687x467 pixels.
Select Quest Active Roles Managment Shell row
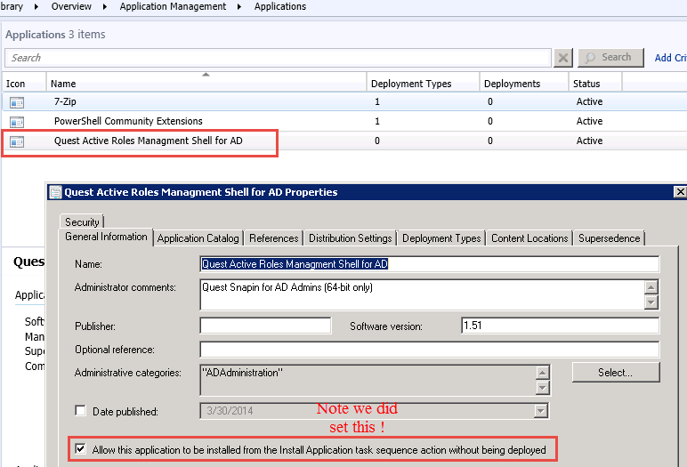coord(344,141)
